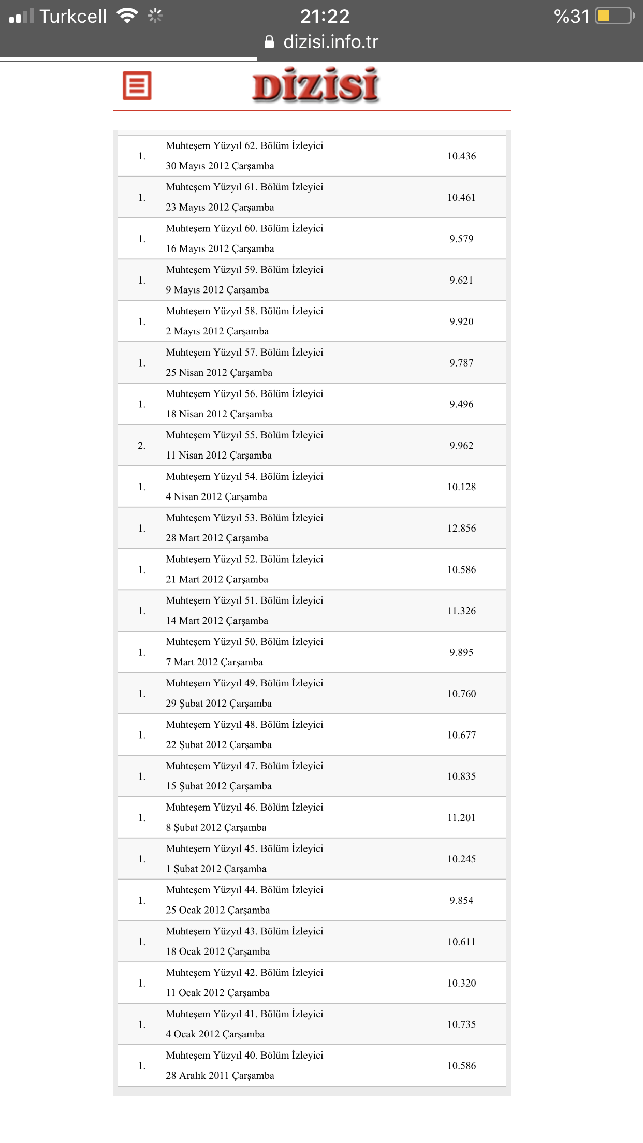
Task: Open Muhteşem Yüzyıl 58. Bölüm İzleyici
Action: (x=244, y=311)
